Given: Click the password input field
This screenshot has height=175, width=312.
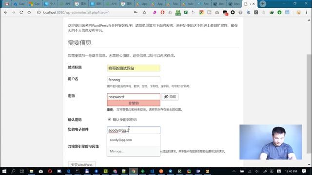Looking at the screenshot, I should (x=134, y=97).
